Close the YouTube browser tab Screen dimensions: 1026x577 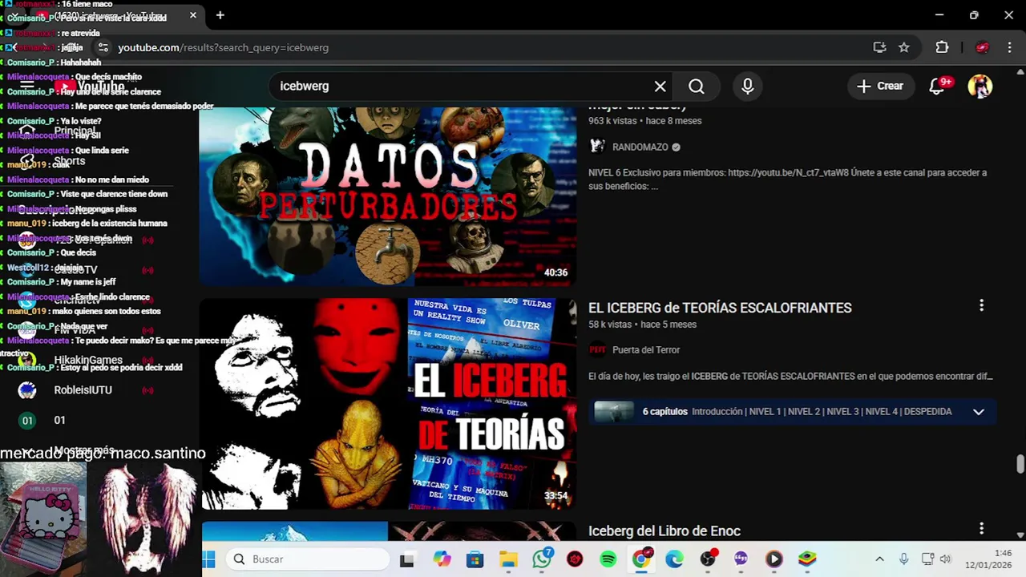click(192, 15)
